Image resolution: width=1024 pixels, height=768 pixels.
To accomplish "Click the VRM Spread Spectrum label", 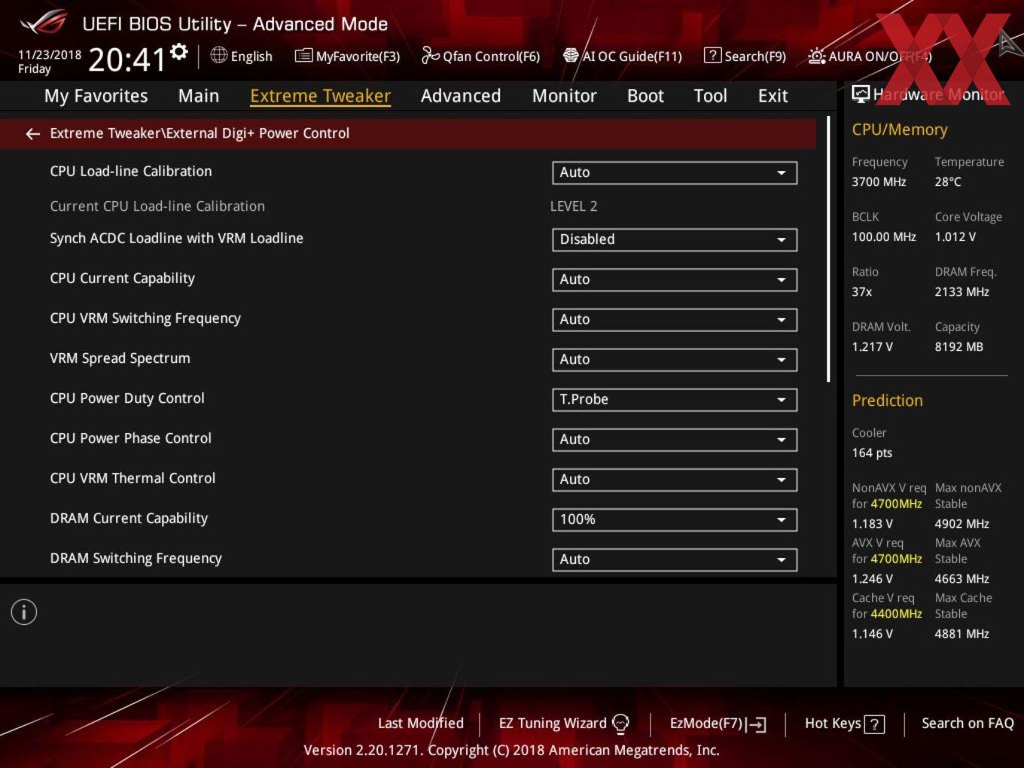I will click(x=120, y=358).
